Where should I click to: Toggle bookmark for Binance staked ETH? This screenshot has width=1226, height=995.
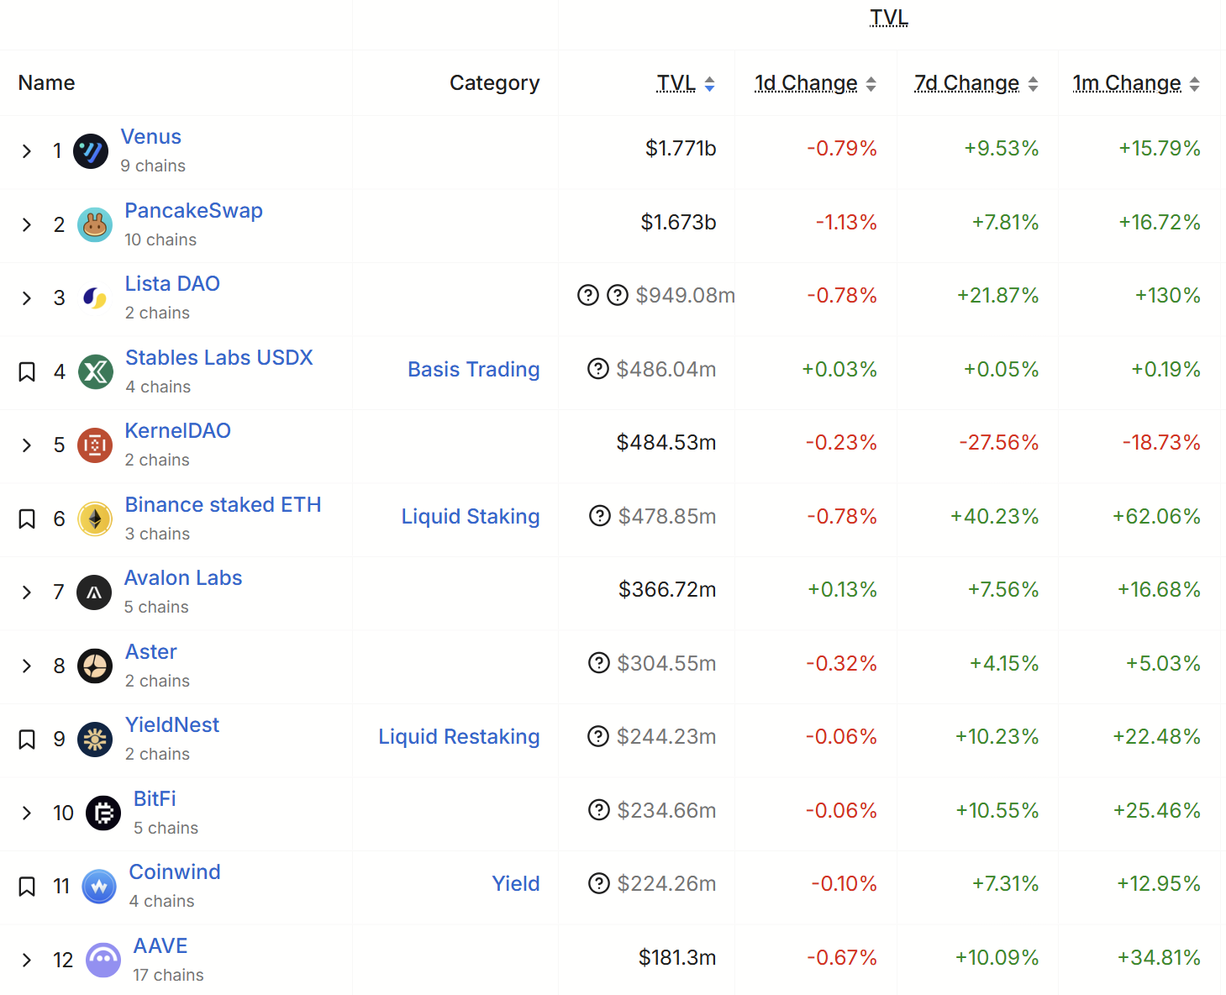click(27, 519)
